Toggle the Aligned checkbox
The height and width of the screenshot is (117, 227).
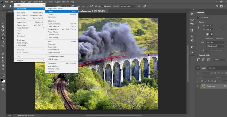point(105,6)
